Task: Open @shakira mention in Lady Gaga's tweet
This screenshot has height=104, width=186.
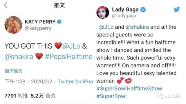Action: coord(137,27)
